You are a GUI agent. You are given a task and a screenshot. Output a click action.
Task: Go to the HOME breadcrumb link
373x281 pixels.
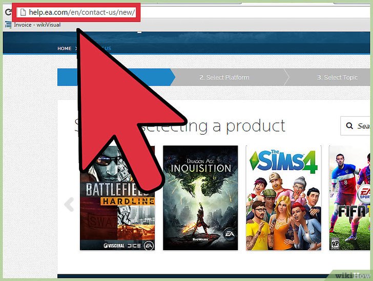[64, 49]
